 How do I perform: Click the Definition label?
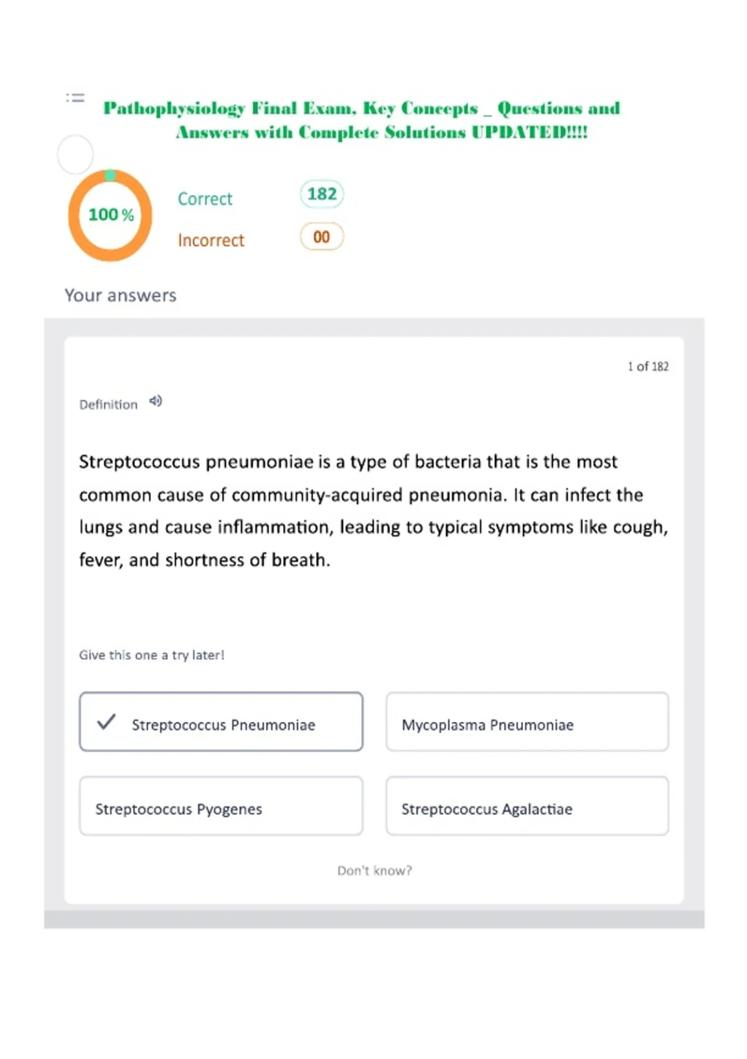tap(108, 404)
